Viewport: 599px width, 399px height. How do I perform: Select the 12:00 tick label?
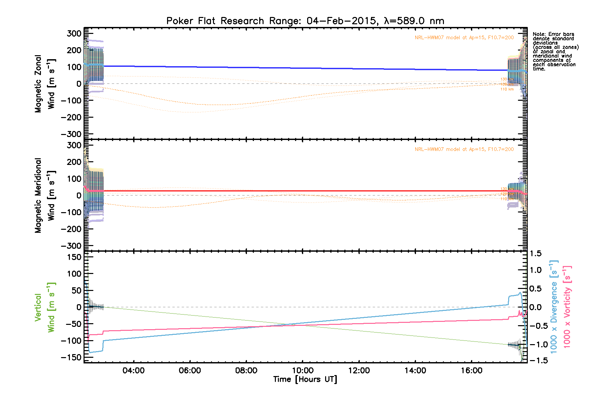pos(359,370)
